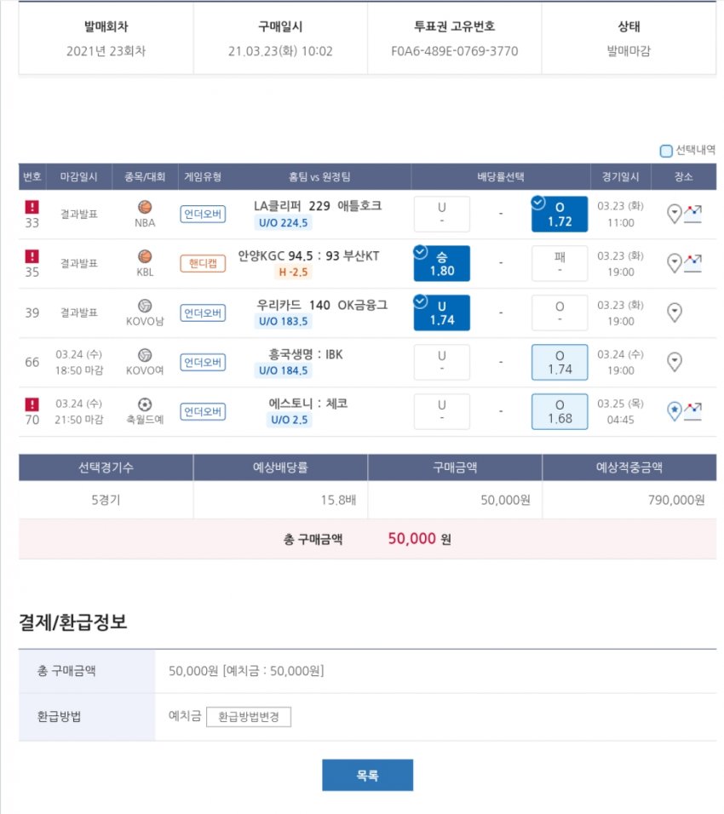Click the 배당률선택 column header
This screenshot has width=724, height=814.
click(x=501, y=177)
